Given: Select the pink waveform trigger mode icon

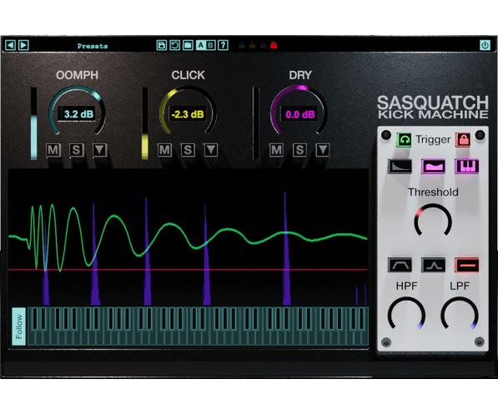Looking at the screenshot, I should pos(433,167).
